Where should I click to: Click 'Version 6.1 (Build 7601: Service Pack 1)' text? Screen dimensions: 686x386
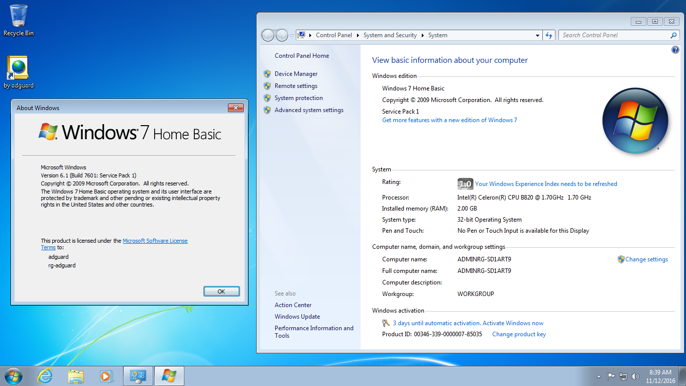pyautogui.click(x=88, y=175)
